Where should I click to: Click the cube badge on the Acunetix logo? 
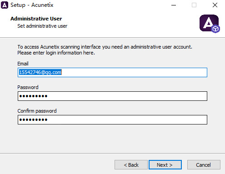point(215,29)
